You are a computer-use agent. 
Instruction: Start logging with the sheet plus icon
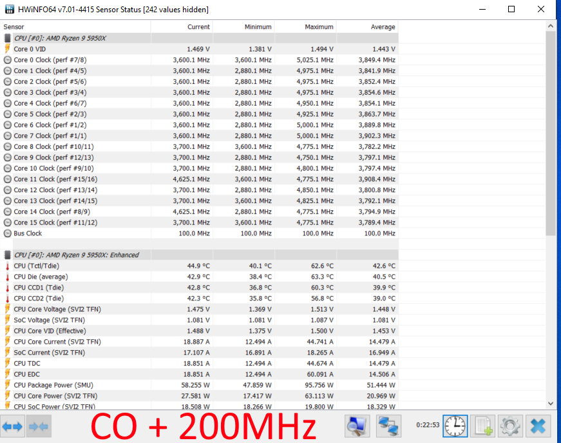click(483, 426)
